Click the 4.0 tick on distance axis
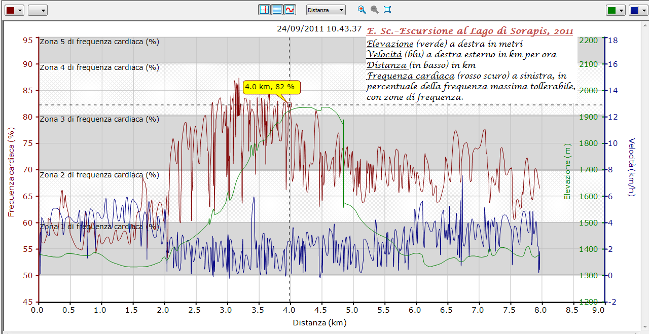This screenshot has height=334, width=649. (290, 309)
